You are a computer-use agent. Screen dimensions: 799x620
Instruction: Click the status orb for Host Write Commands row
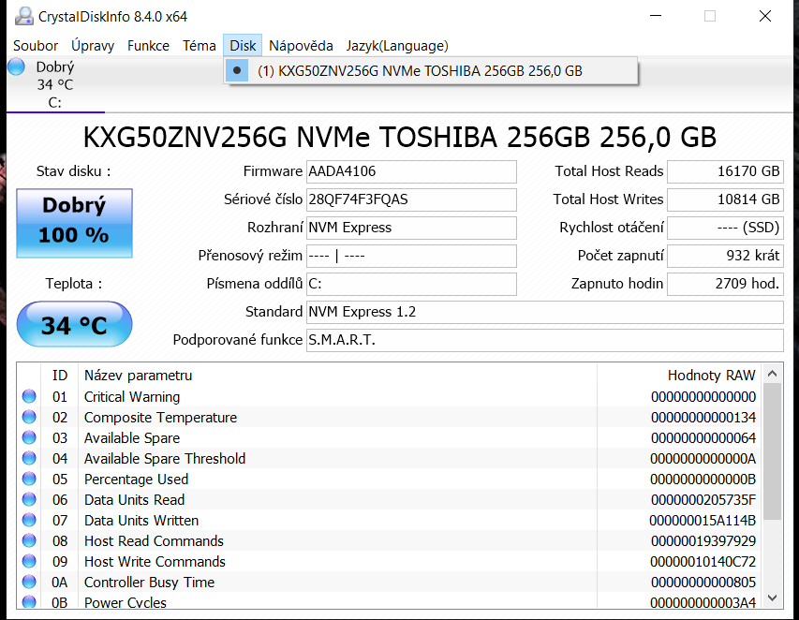click(29, 561)
